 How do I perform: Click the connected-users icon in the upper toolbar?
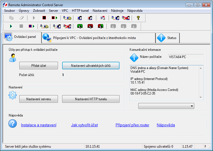pyautogui.click(x=115, y=18)
